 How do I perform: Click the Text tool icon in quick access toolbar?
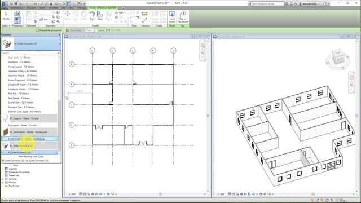51,4
